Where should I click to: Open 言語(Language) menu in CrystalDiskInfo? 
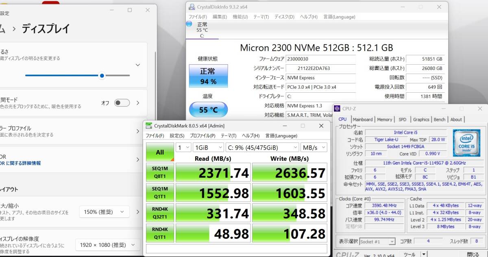[x=339, y=17]
